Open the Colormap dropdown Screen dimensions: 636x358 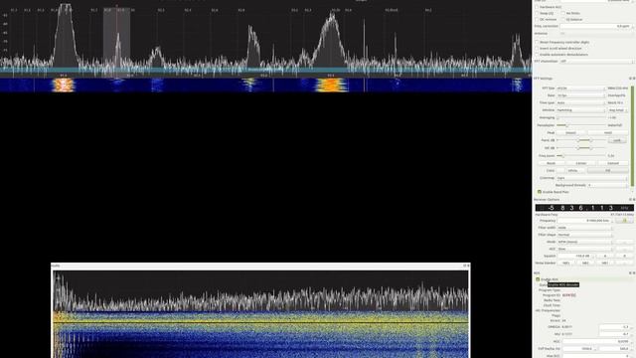[x=592, y=178]
